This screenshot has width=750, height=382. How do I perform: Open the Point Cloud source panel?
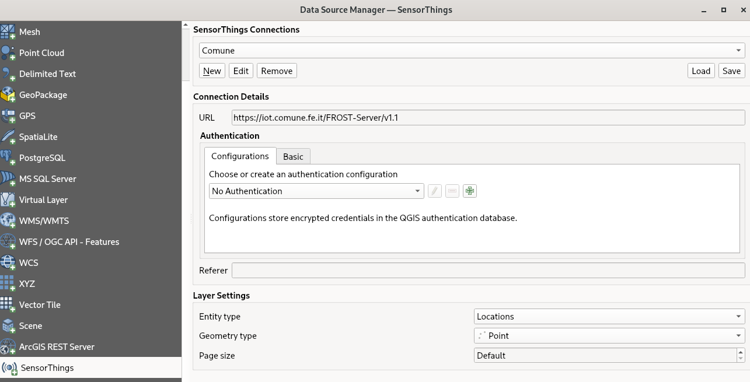41,53
